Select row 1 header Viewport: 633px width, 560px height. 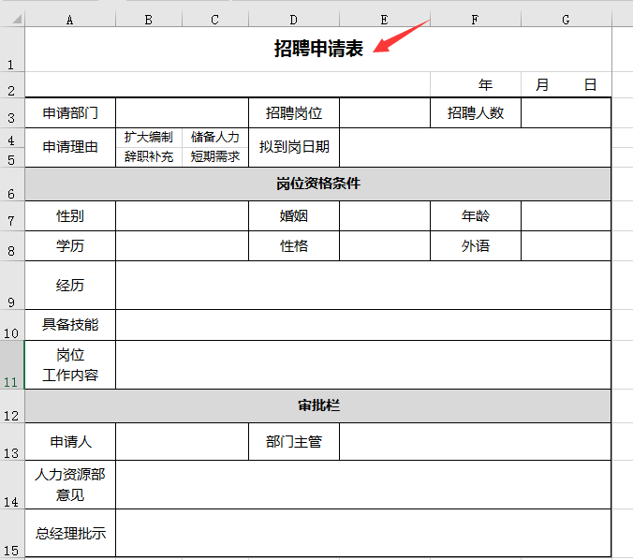click(12, 50)
